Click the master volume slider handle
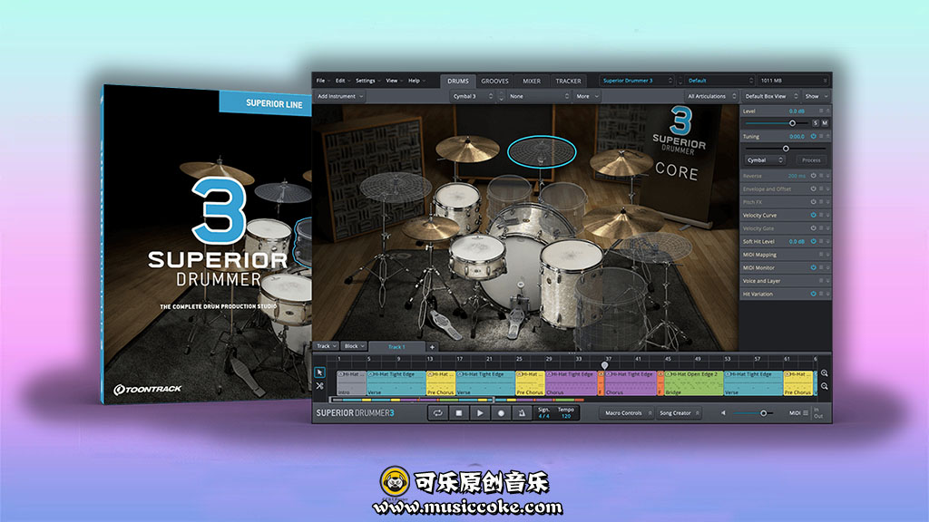 click(x=763, y=413)
